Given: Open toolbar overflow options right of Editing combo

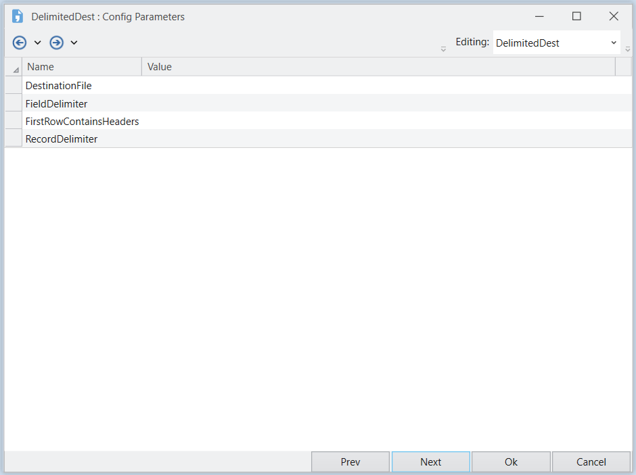Looking at the screenshot, I should click(627, 49).
